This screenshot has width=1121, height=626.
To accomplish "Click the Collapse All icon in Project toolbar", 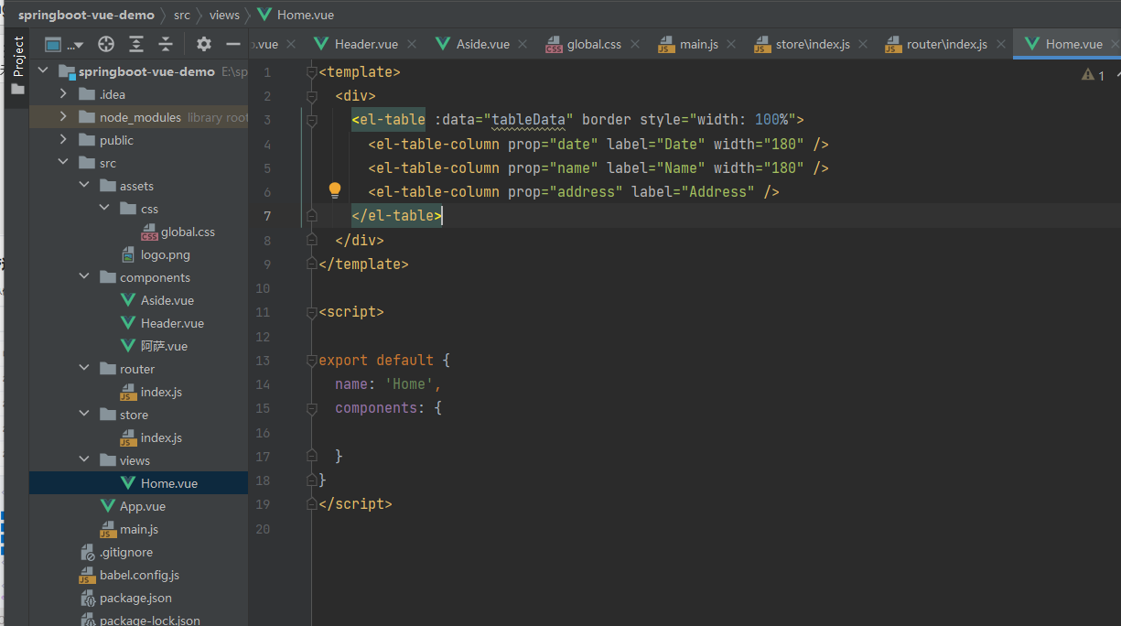I will pos(166,44).
